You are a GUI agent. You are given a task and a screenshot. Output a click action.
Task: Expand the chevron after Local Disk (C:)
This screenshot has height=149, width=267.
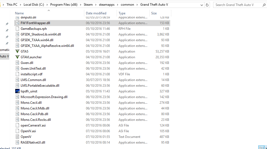click(47, 5)
